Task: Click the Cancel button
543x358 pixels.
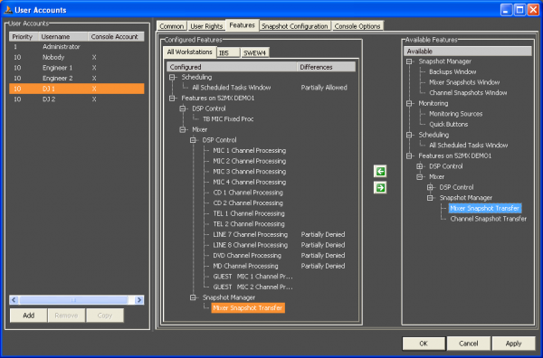Action: (469, 344)
